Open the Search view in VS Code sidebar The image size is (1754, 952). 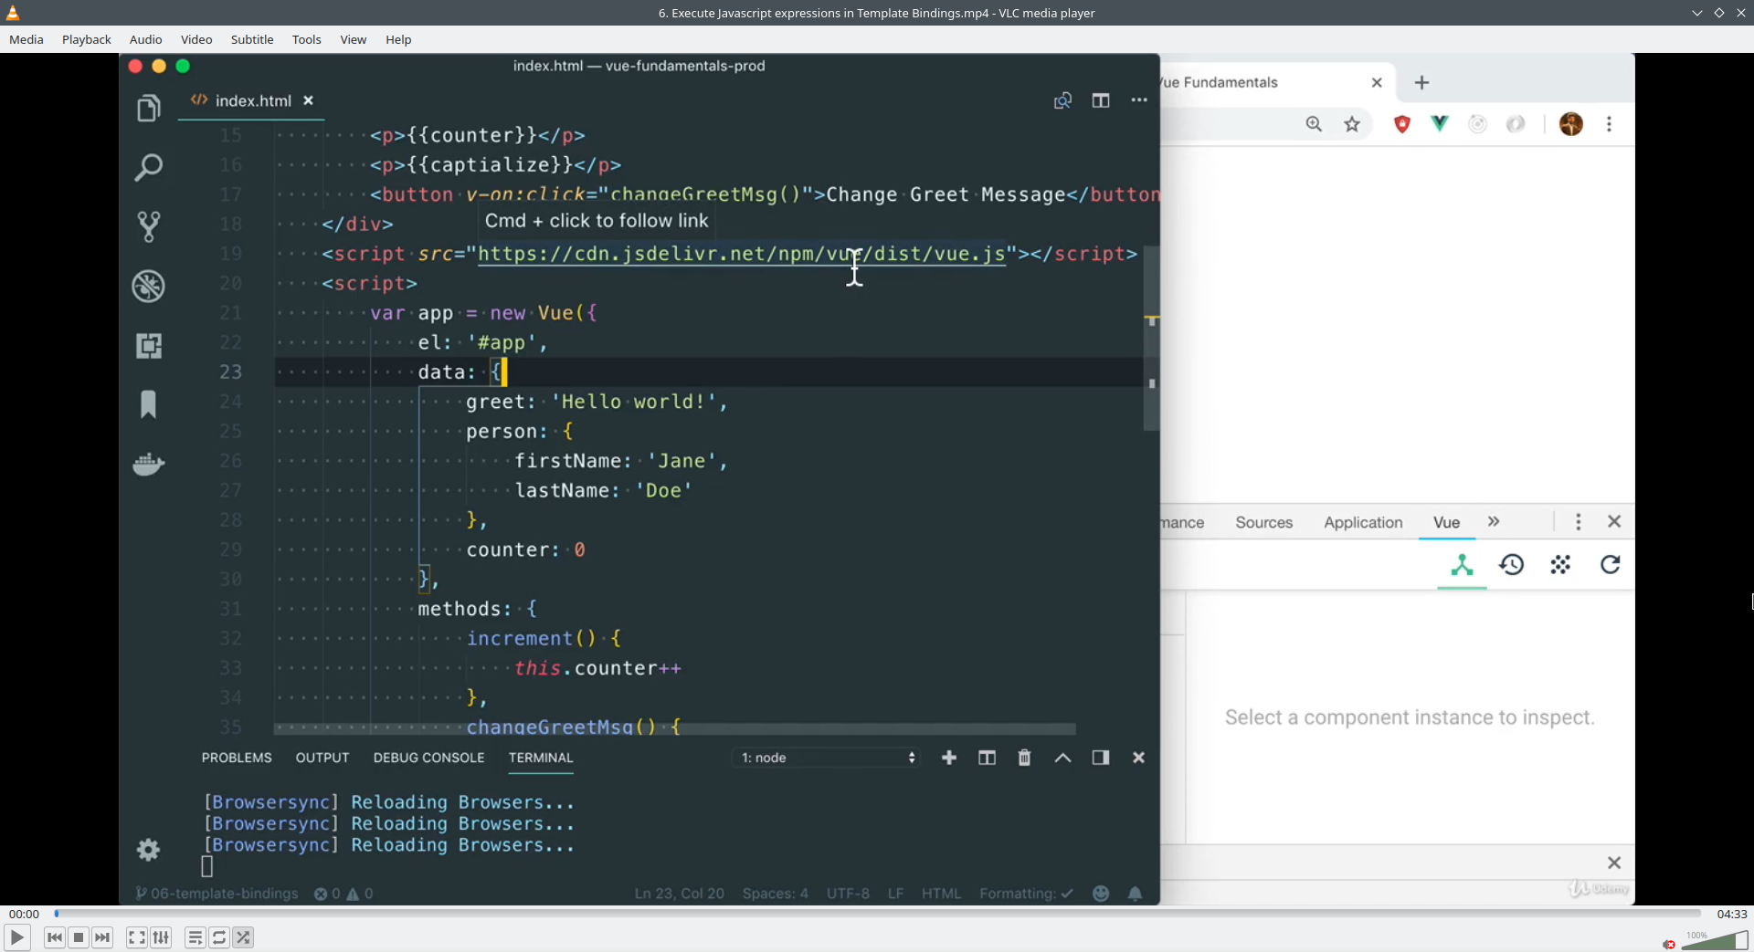[148, 167]
